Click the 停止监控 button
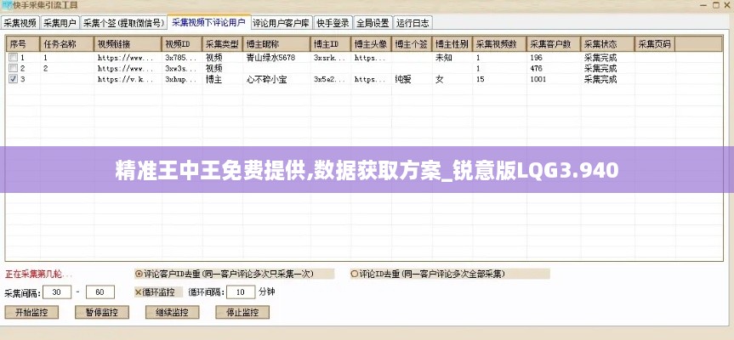 tap(242, 313)
